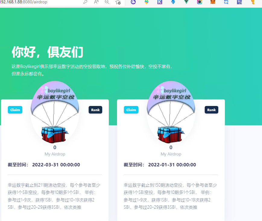The image size is (262, 221).
Task: Click airdrop count 0 on the 2022-01-31 card
Action: (171, 147)
